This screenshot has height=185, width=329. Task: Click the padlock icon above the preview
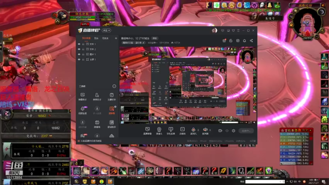(x=231, y=41)
